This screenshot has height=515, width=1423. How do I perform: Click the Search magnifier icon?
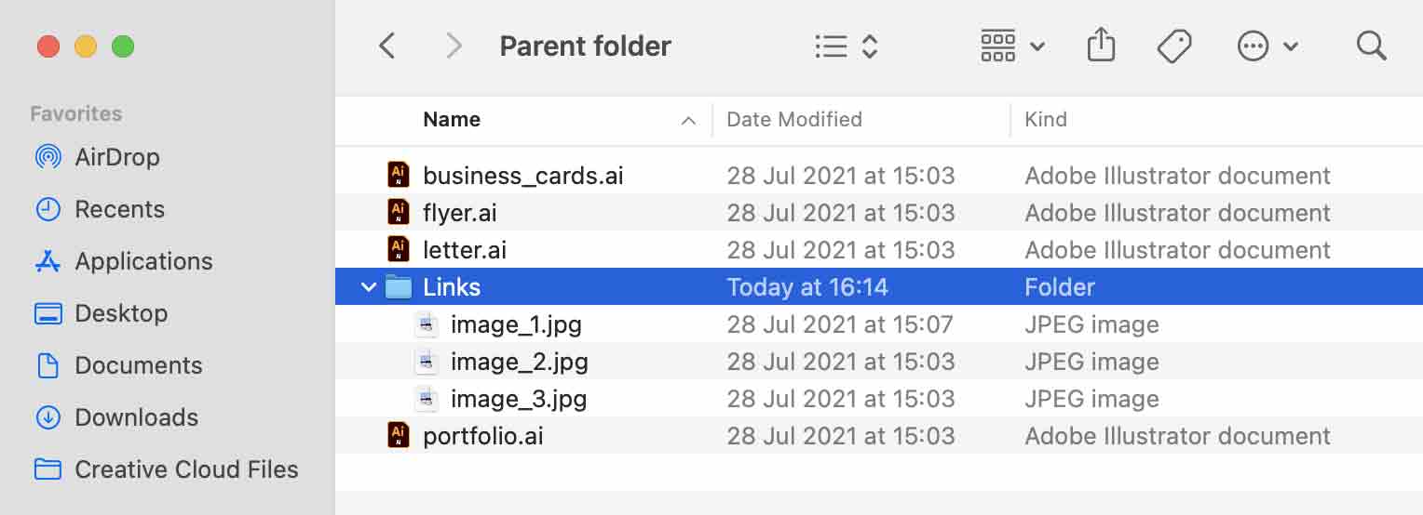pyautogui.click(x=1371, y=46)
